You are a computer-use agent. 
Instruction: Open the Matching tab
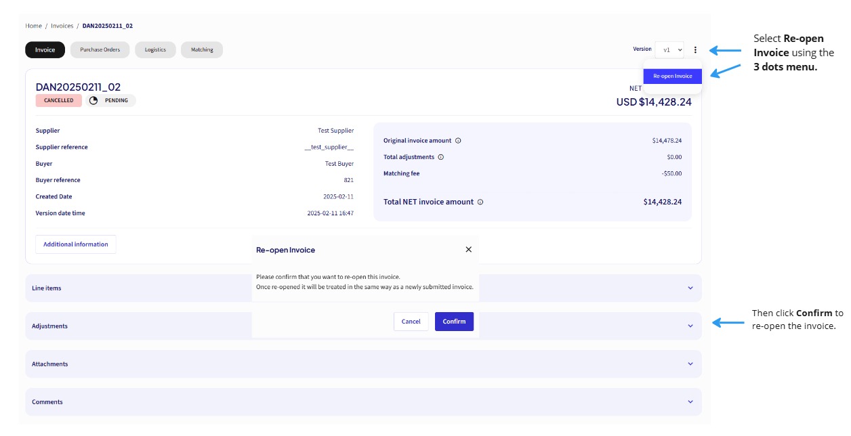202,49
